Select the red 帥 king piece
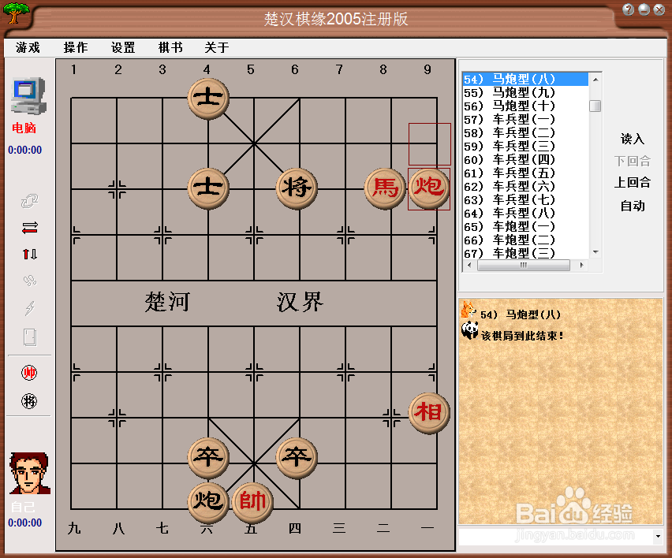Image resolution: width=672 pixels, height=558 pixels. click(252, 502)
